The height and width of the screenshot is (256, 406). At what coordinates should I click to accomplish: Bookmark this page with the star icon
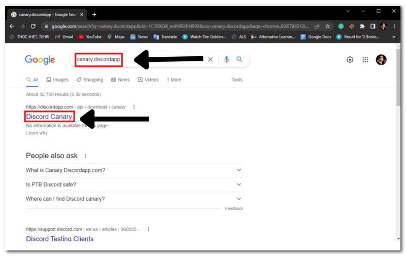pos(327,26)
